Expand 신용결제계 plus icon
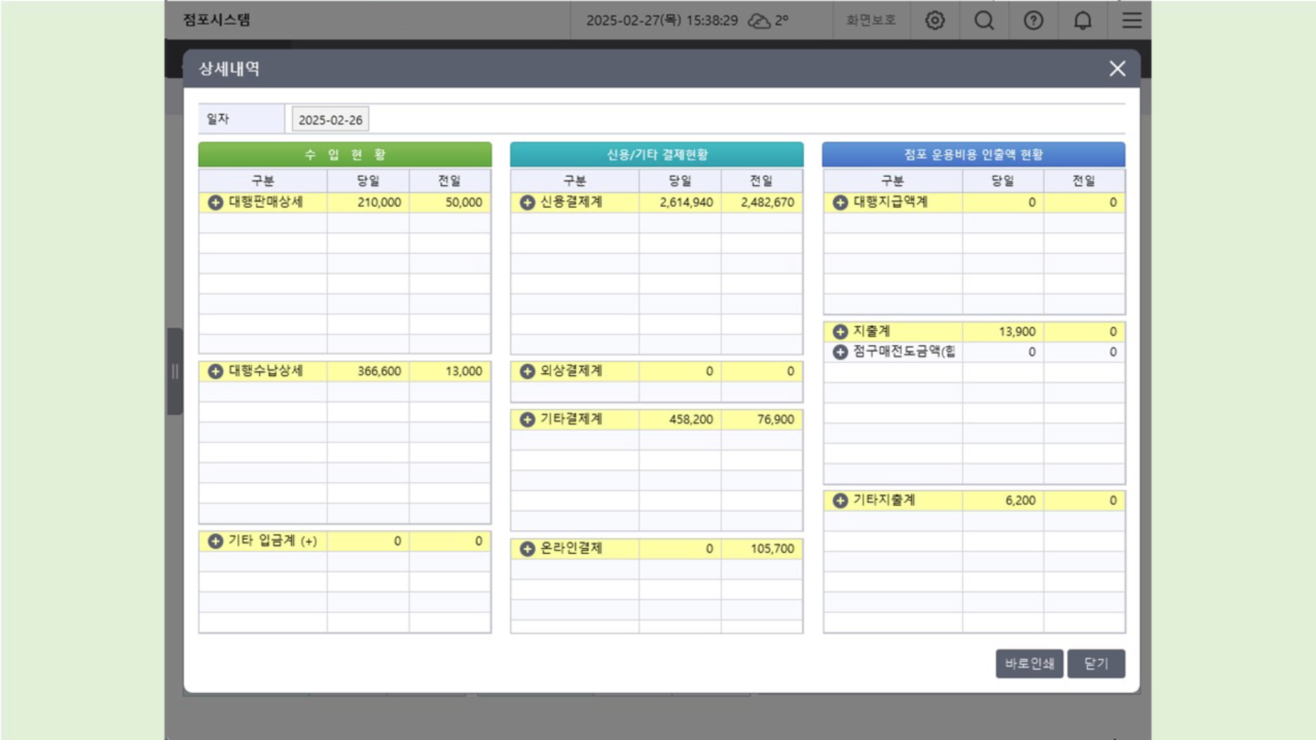The width and height of the screenshot is (1316, 740). (x=527, y=203)
